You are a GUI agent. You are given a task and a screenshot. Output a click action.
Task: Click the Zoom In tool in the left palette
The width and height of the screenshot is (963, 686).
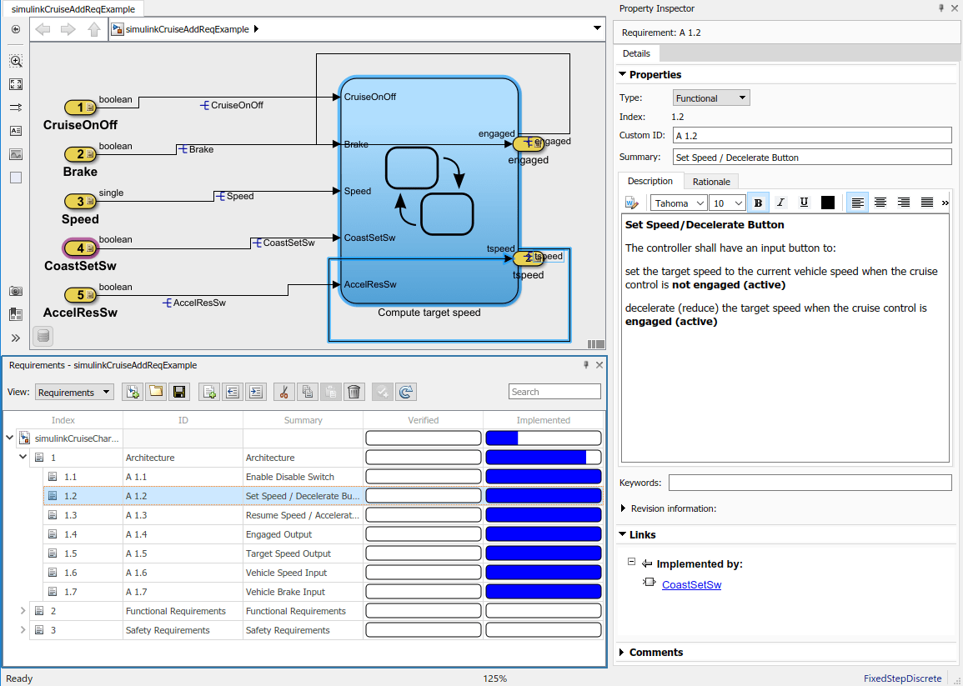16,61
